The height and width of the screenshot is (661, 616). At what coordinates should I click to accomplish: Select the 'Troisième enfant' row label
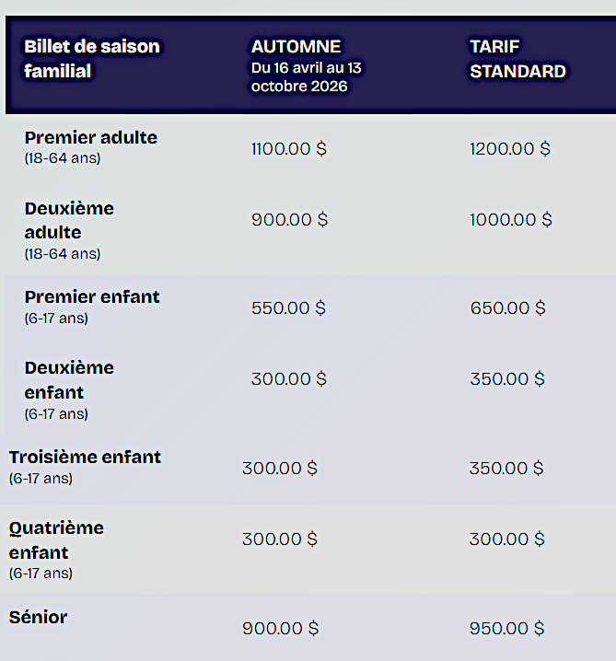coord(85,457)
